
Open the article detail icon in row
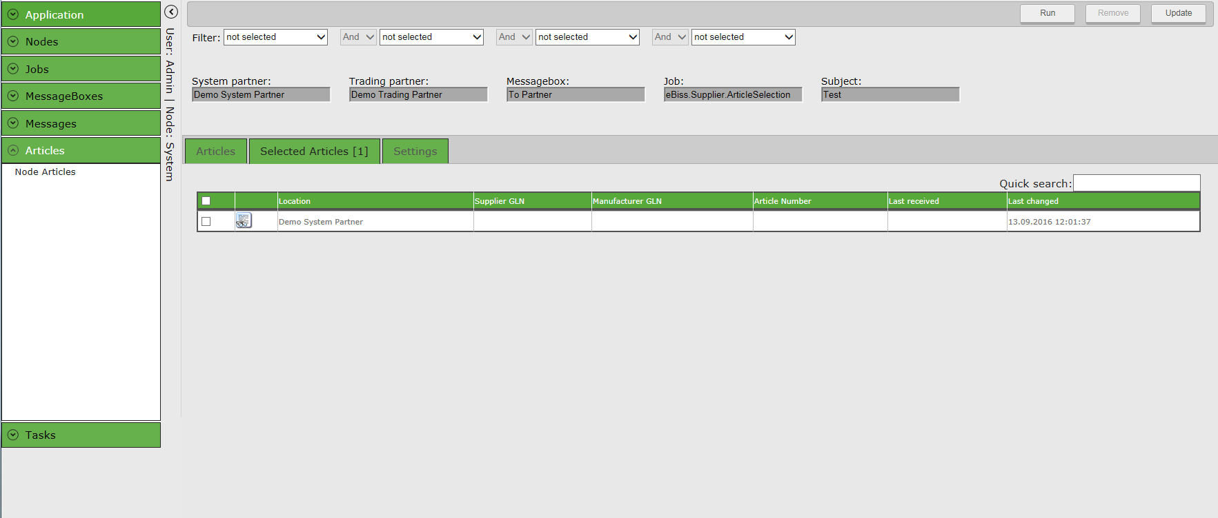pyautogui.click(x=244, y=220)
